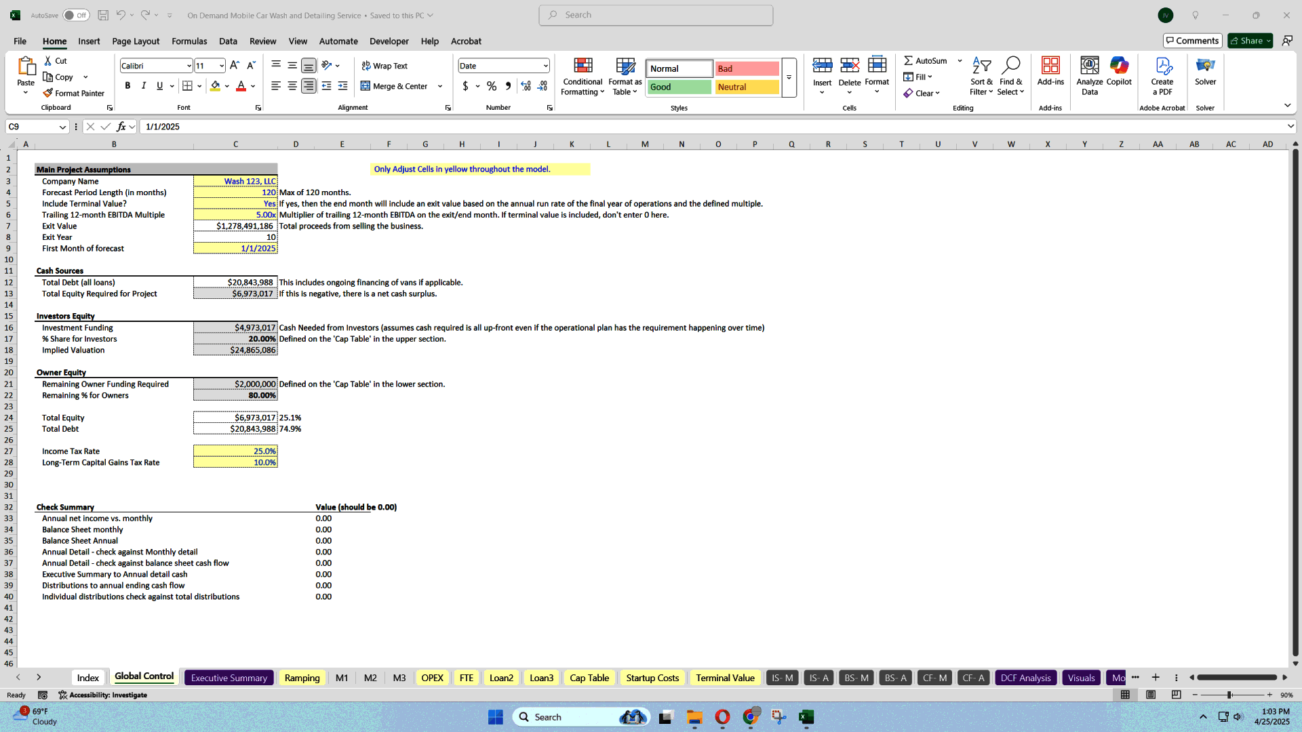
Task: Click Accessibility: Investigate in status bar
Action: [x=102, y=695]
